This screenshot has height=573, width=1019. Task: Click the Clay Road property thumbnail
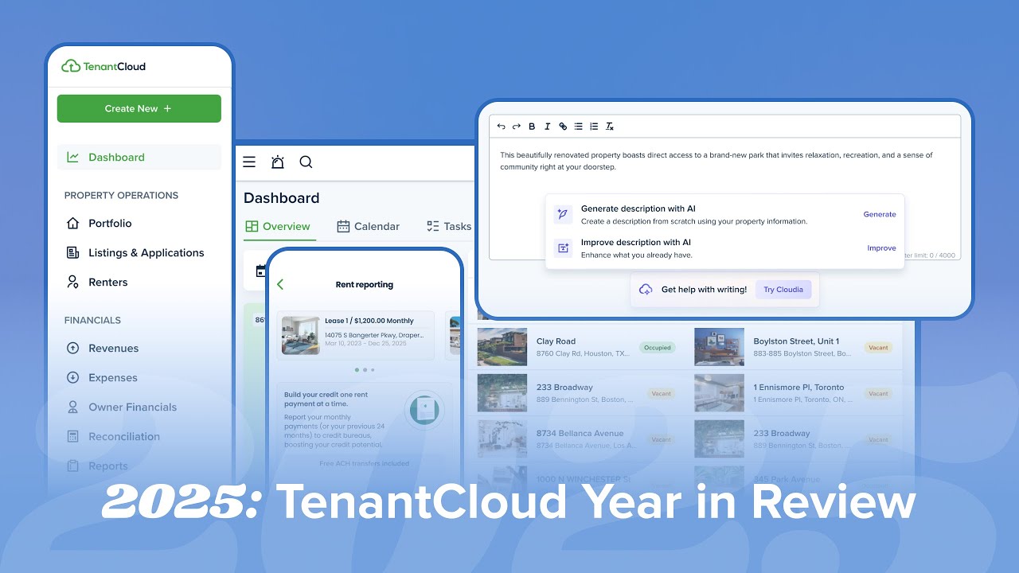(502, 347)
